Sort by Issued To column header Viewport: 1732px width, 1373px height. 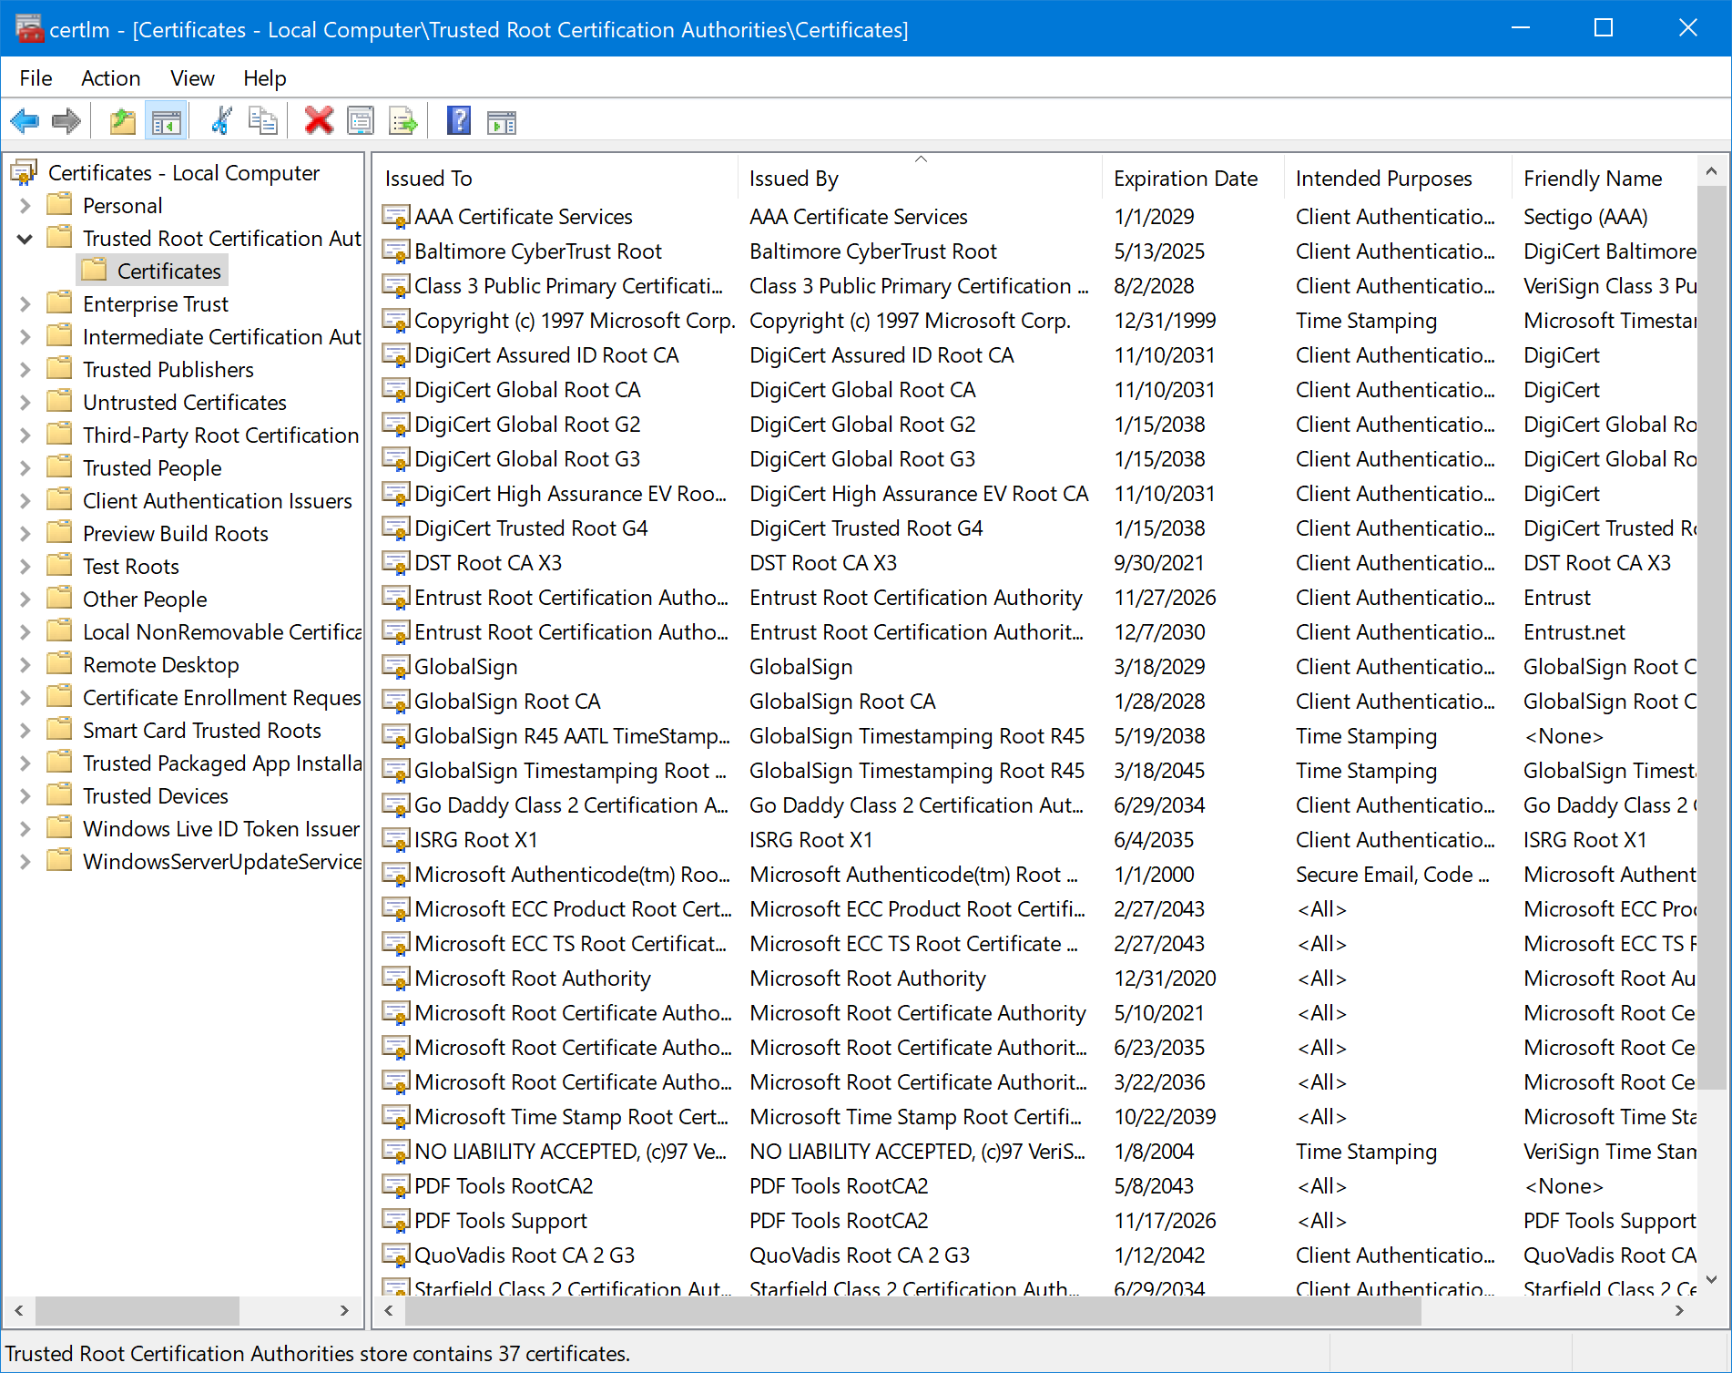pos(555,179)
